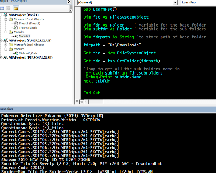The height and width of the screenshot is (173, 216).
Task: Click in the Immediate window Pikachu line
Action: [x=52, y=116]
